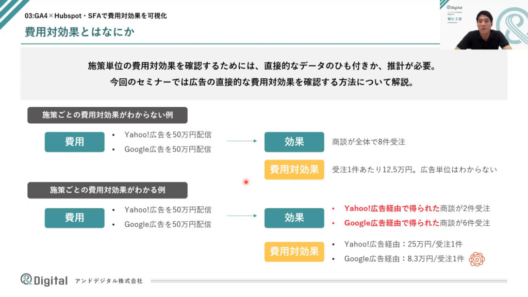The height and width of the screenshot is (297, 528).
Task: Click the 効果 box next to 商談が全体で8件受注
Action: 294,142
